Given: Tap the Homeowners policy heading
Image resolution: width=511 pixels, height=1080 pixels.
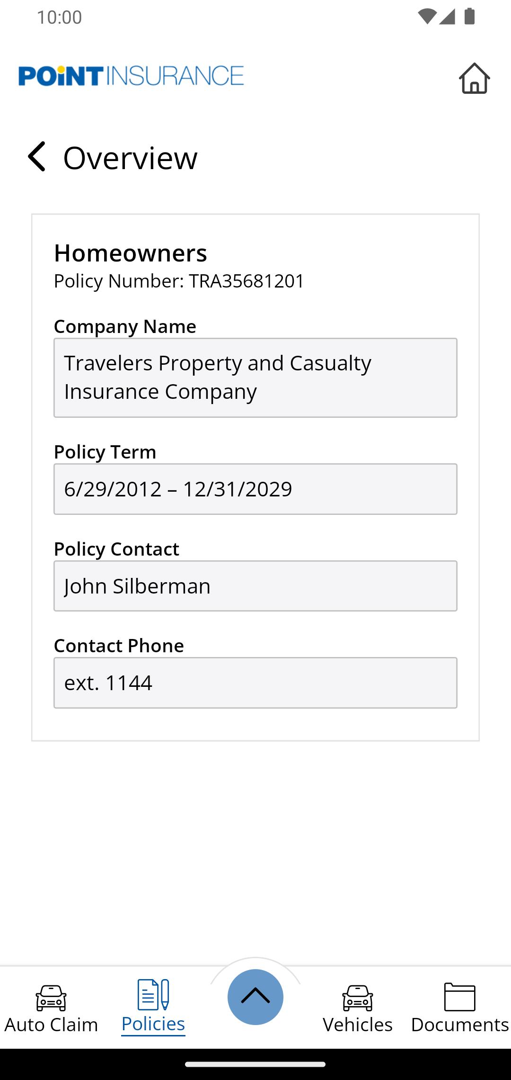Looking at the screenshot, I should click(x=131, y=253).
